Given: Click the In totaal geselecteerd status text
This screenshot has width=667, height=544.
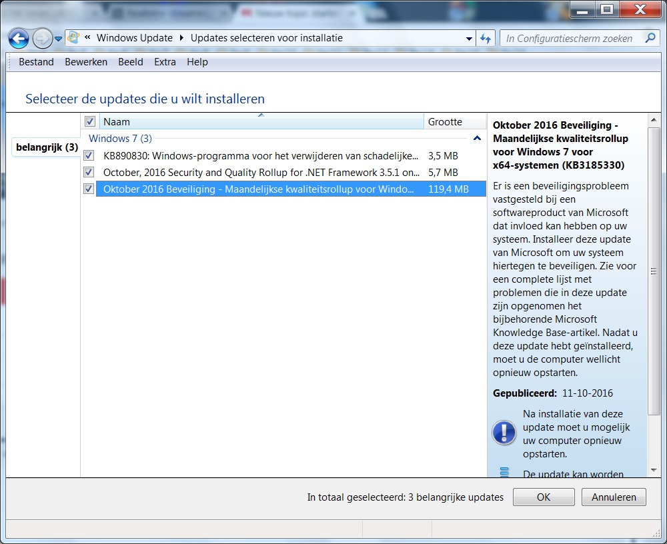Looking at the screenshot, I should tap(406, 497).
